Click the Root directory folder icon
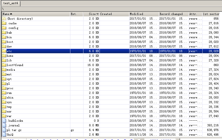This screenshot has width=222, height=140. point(4,19)
